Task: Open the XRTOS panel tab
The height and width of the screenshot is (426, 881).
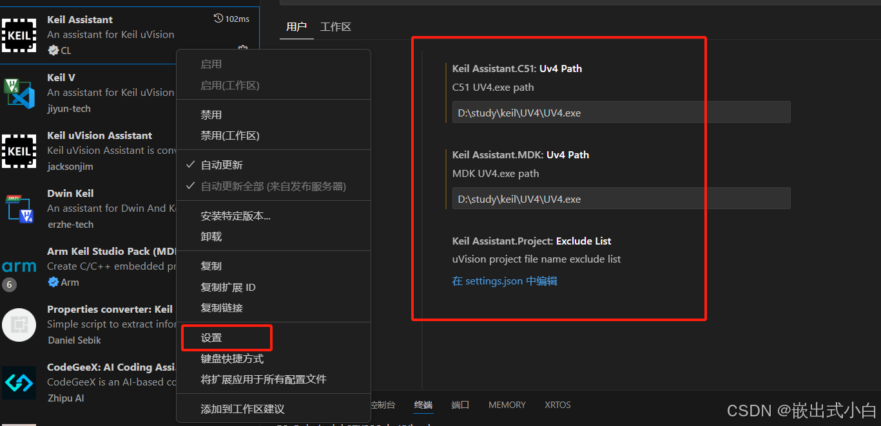Action: pos(557,405)
